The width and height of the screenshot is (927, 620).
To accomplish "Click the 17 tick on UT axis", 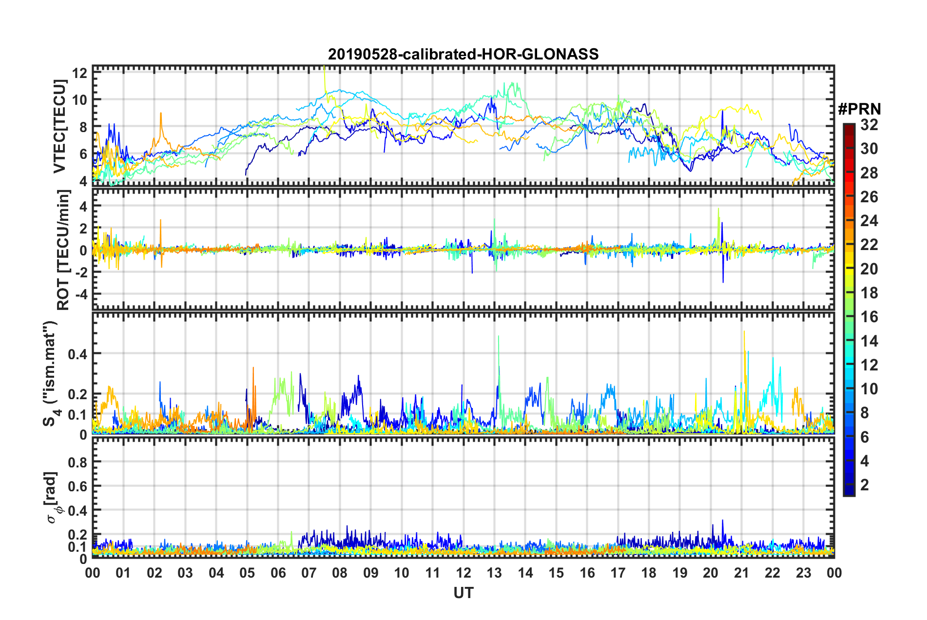I will 618,573.
